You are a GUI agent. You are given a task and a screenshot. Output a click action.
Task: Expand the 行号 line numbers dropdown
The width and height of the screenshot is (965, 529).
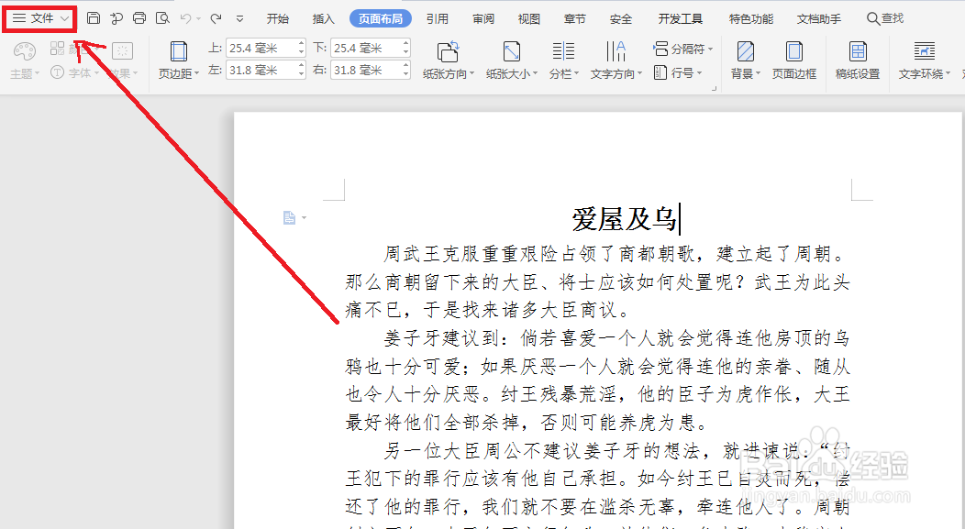(684, 72)
